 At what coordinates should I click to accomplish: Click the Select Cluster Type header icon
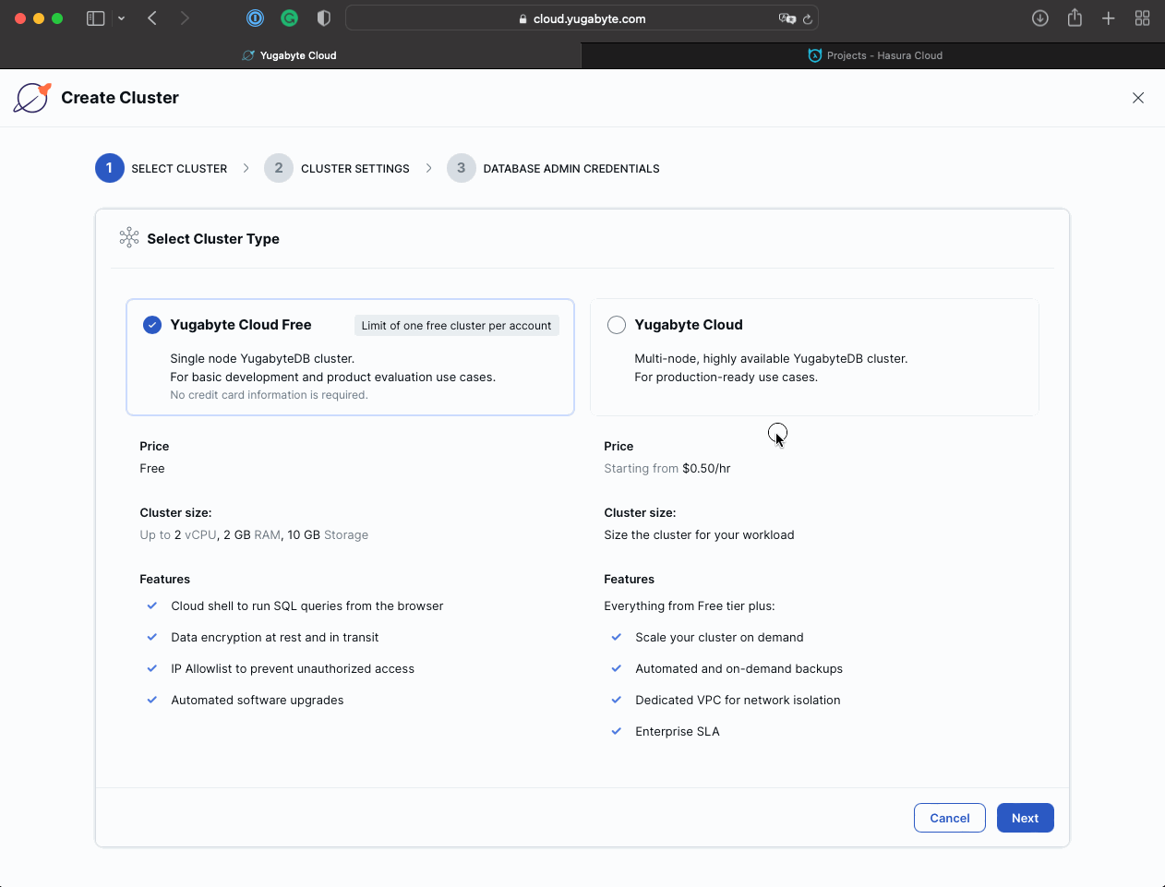tap(128, 237)
